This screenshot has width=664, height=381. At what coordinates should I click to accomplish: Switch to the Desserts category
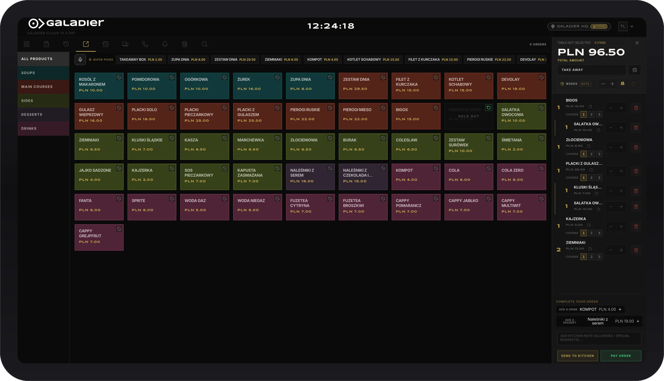click(43, 115)
